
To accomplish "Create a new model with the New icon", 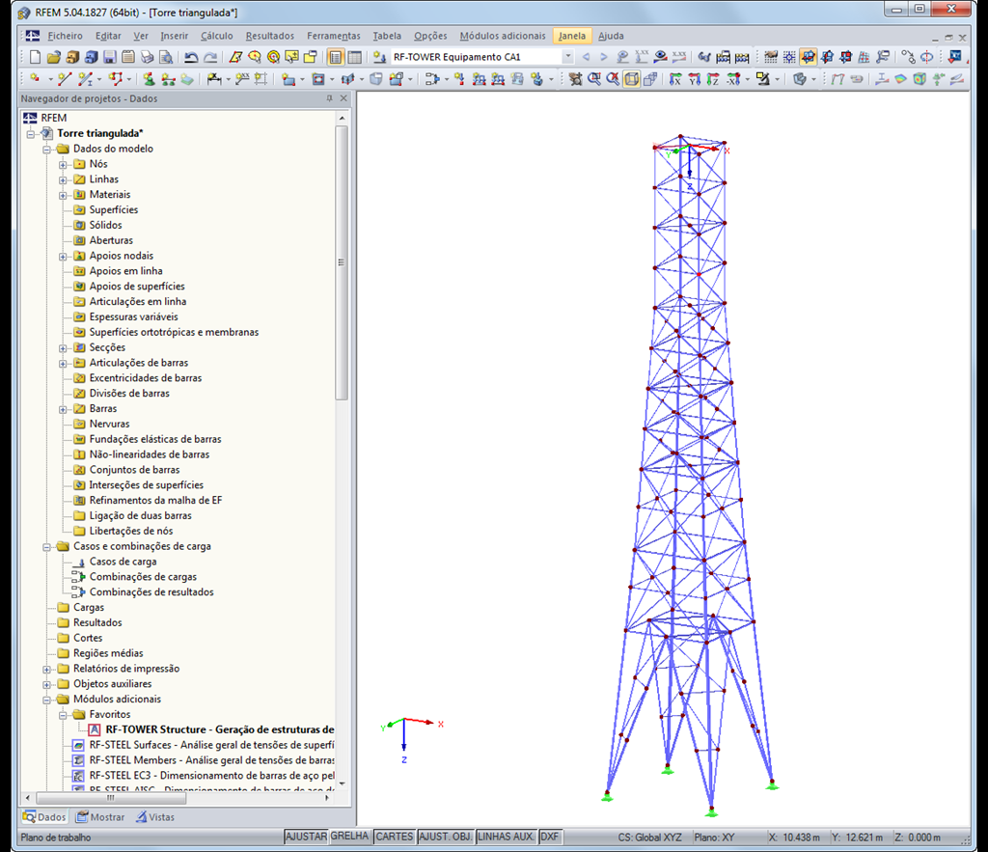I will [35, 56].
